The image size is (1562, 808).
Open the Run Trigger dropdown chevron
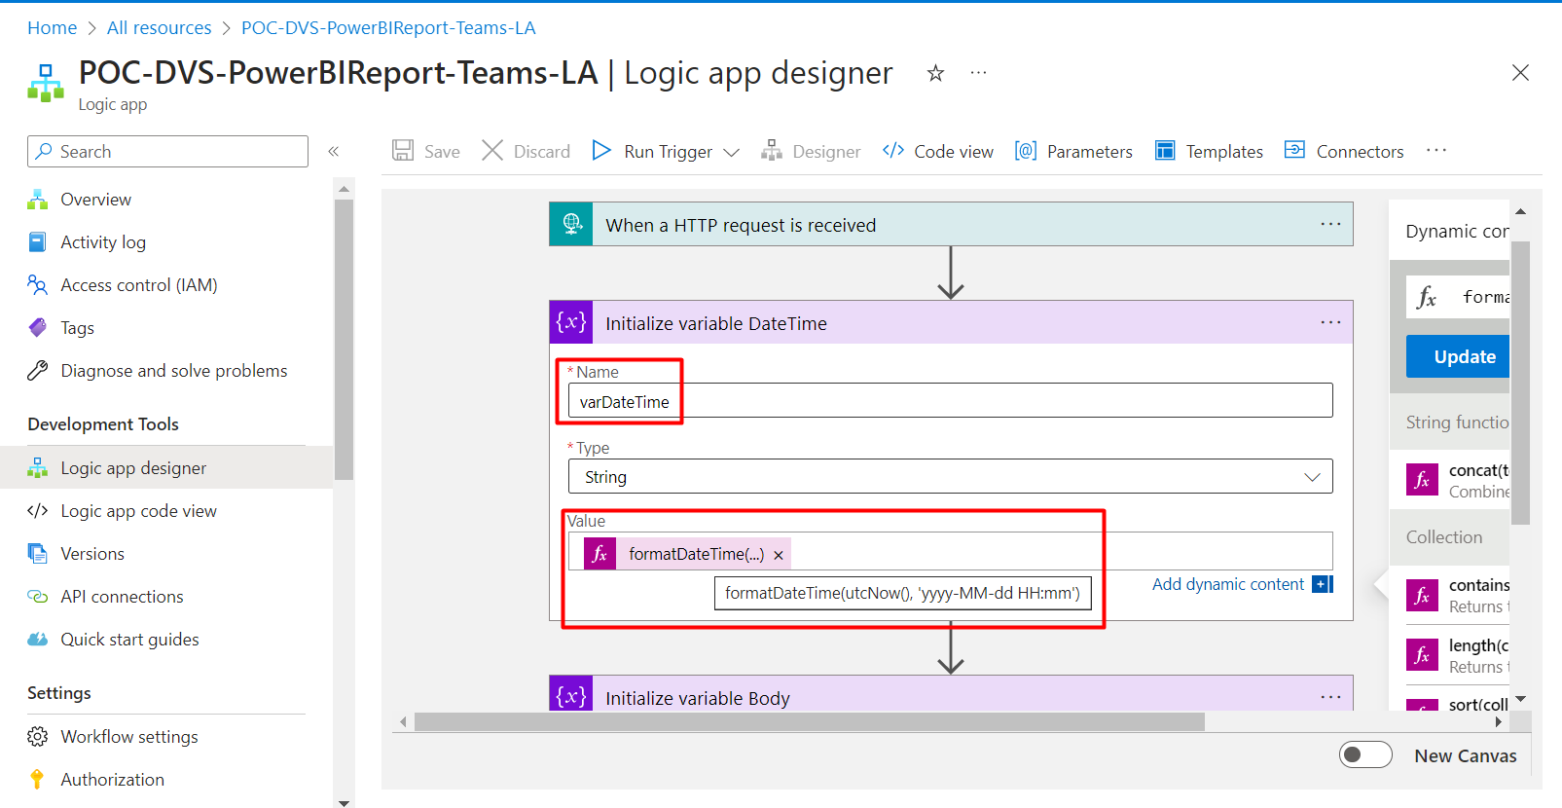(732, 153)
